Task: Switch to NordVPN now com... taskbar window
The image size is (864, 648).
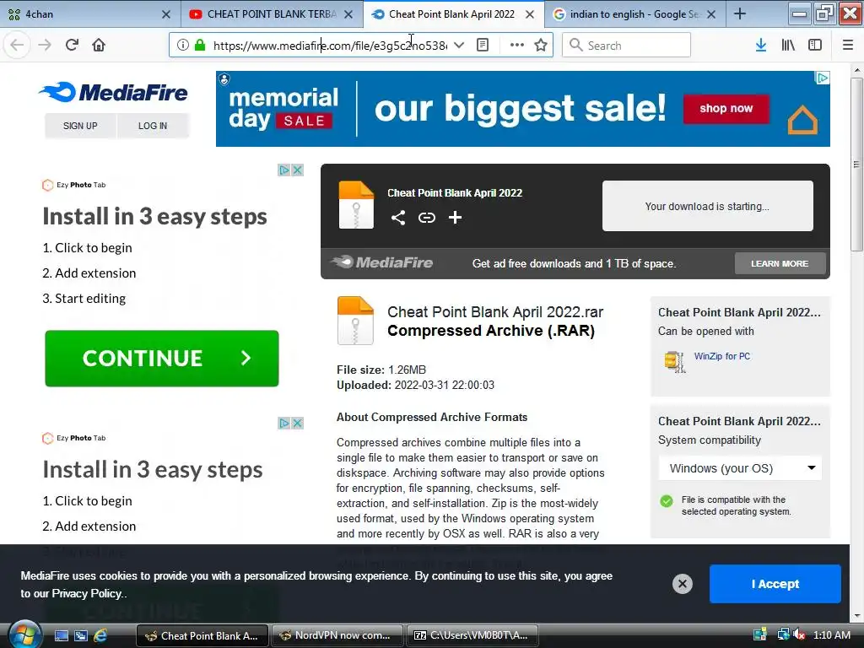Action: pyautogui.click(x=337, y=635)
